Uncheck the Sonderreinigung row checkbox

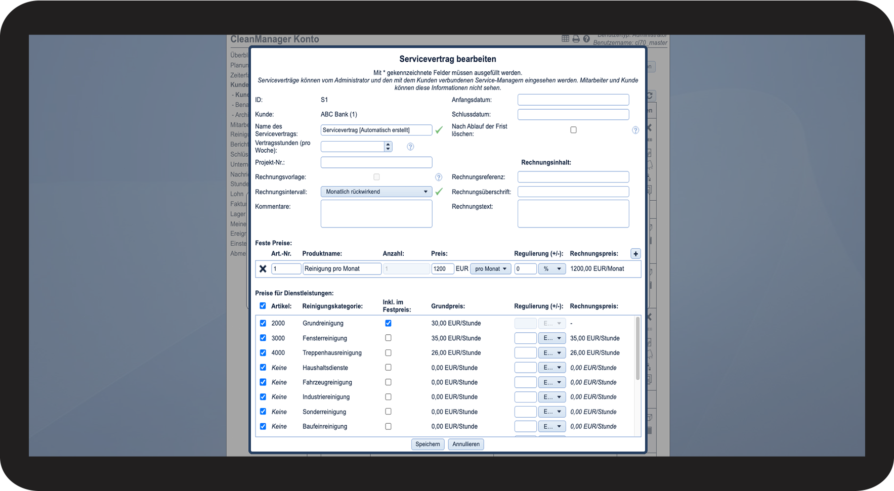pos(263,412)
